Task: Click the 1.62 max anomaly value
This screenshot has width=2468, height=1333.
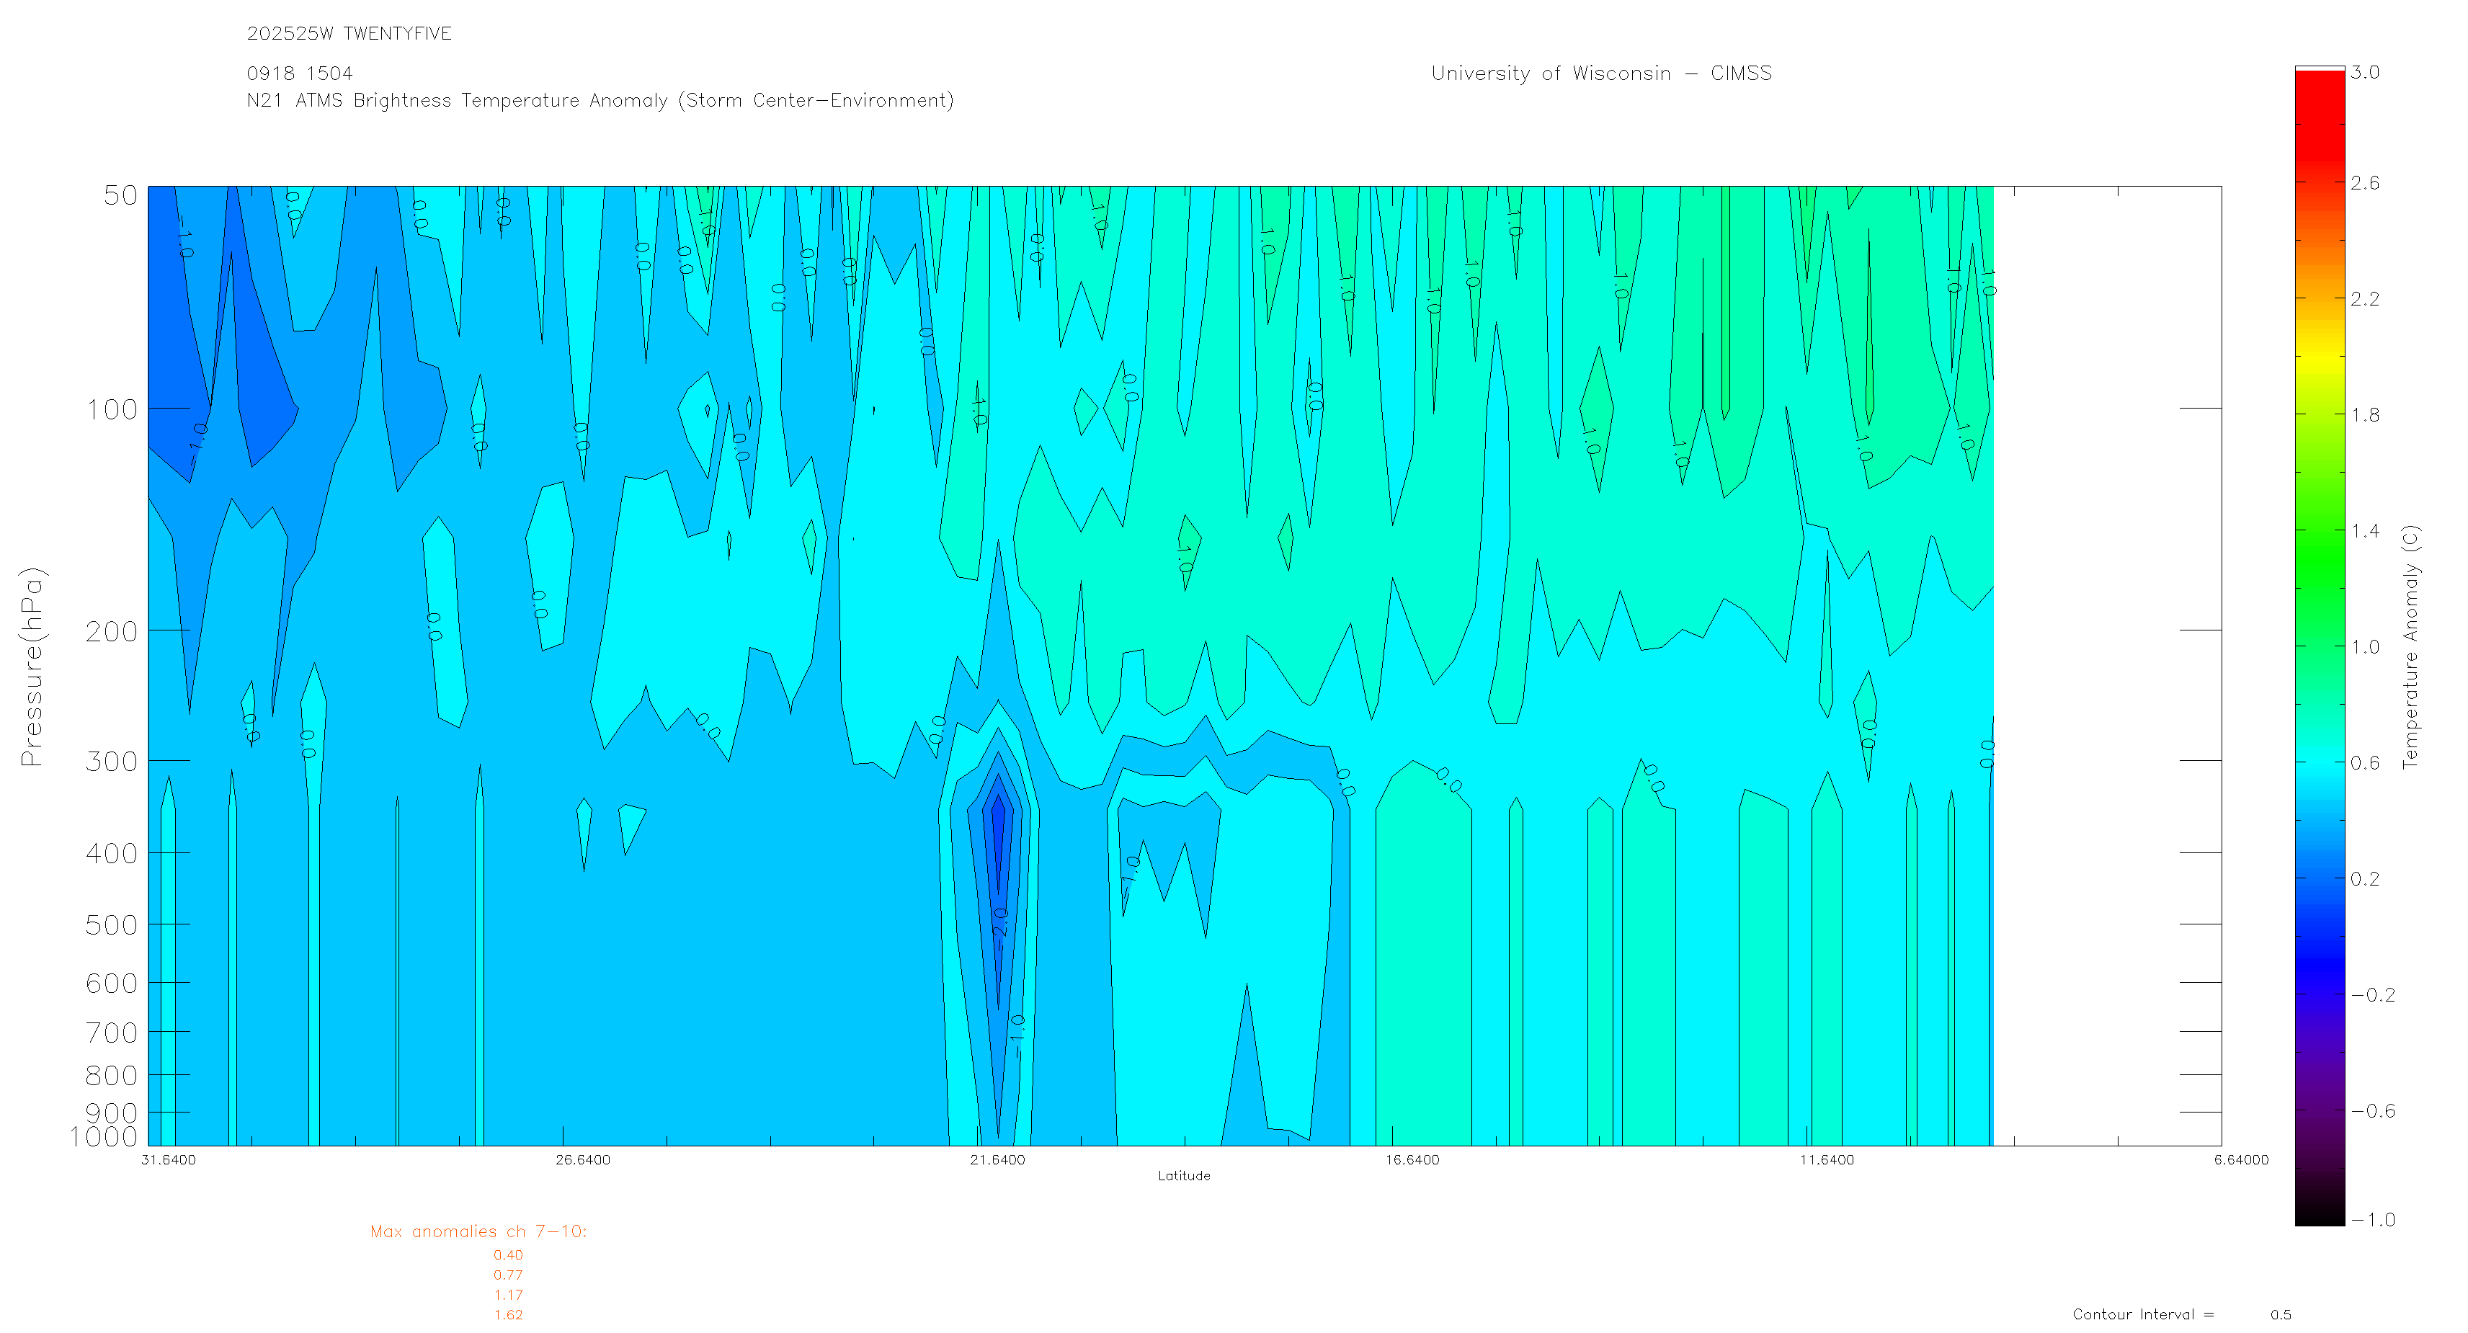Action: [x=508, y=1315]
